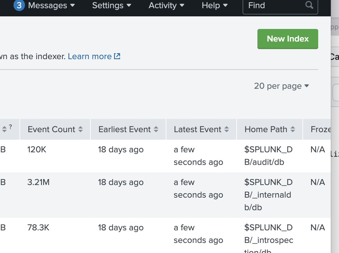Click the external link icon beside Learn more
This screenshot has height=253, width=339.
click(117, 56)
